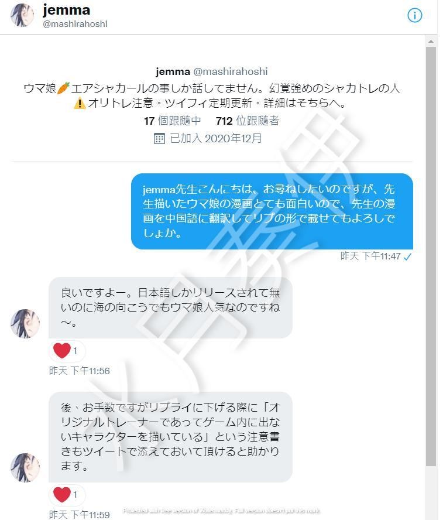Click the jemma name in the profile card
Image resolution: width=443 pixels, height=520 pixels.
click(173, 71)
